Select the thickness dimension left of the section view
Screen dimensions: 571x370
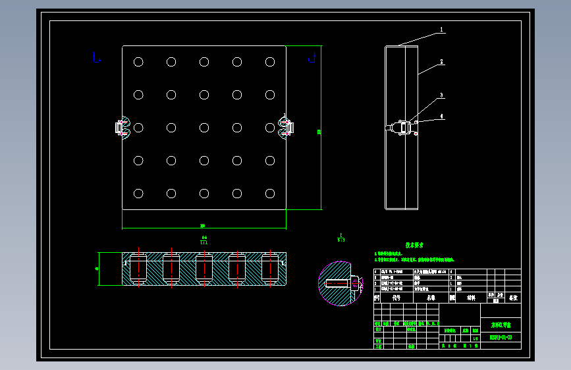click(97, 269)
